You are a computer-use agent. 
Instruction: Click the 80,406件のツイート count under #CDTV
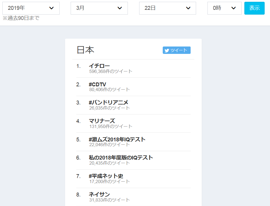click(x=109, y=90)
